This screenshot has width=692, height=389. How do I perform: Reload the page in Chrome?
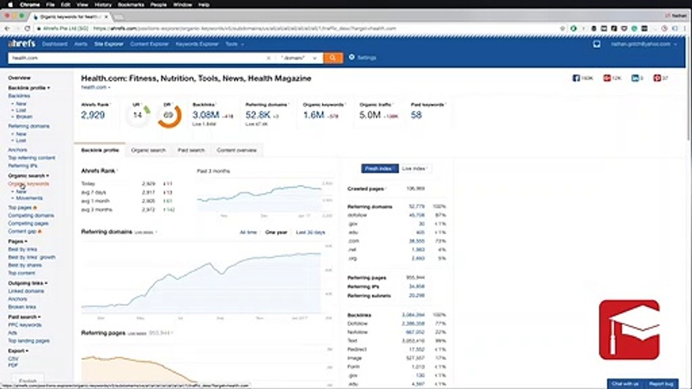[27, 28]
